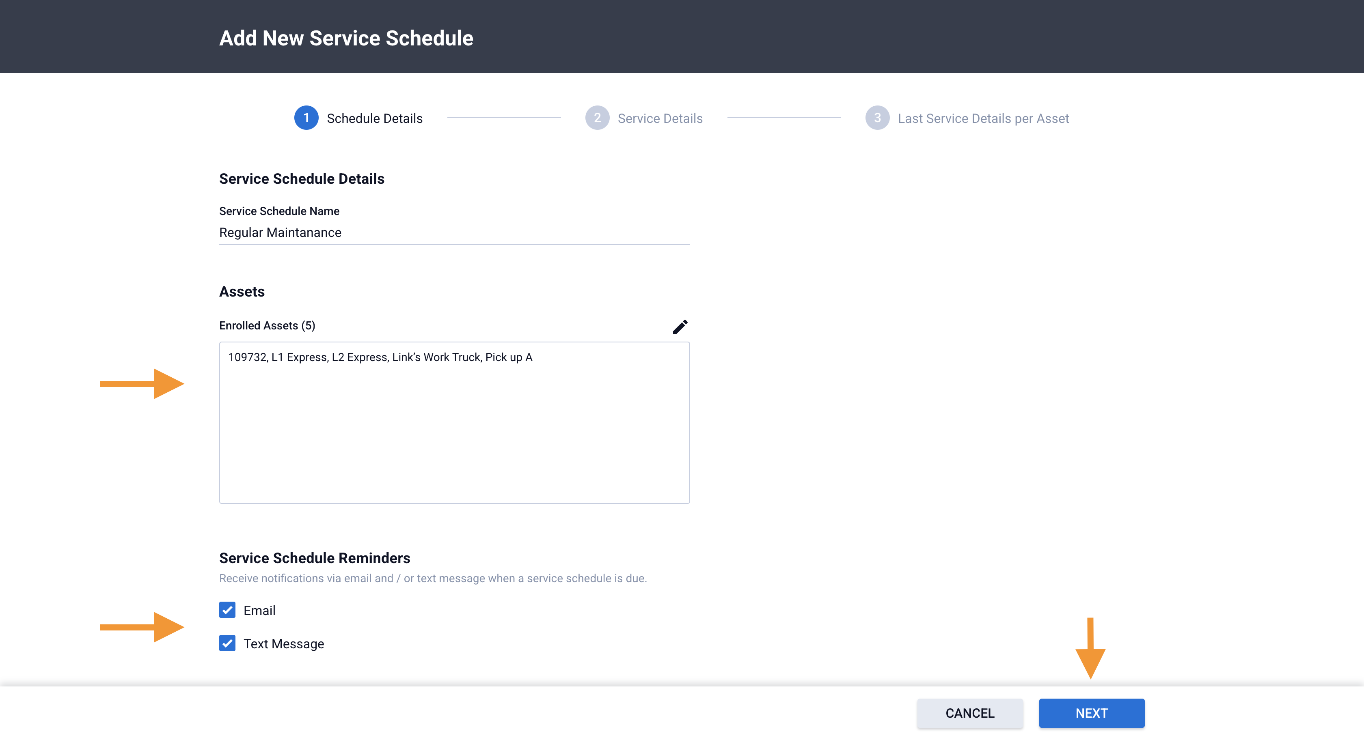Click the step 2 circle icon
The height and width of the screenshot is (740, 1364).
tap(597, 118)
